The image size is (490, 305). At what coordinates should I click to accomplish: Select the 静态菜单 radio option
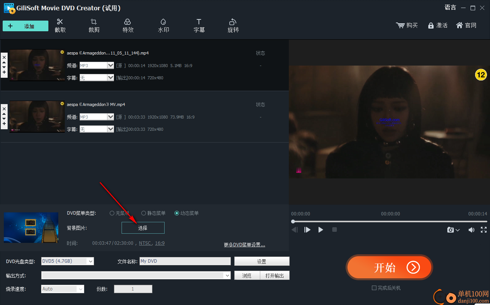point(144,213)
